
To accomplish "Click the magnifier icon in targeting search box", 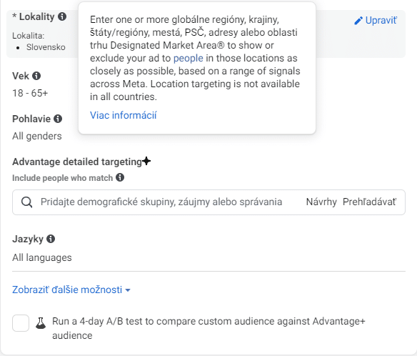I will [x=27, y=202].
